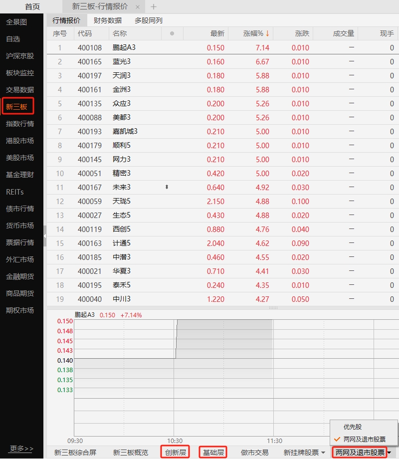Open the 全景图 sidebar section
Viewport: 399px width, 459px height.
tap(17, 22)
